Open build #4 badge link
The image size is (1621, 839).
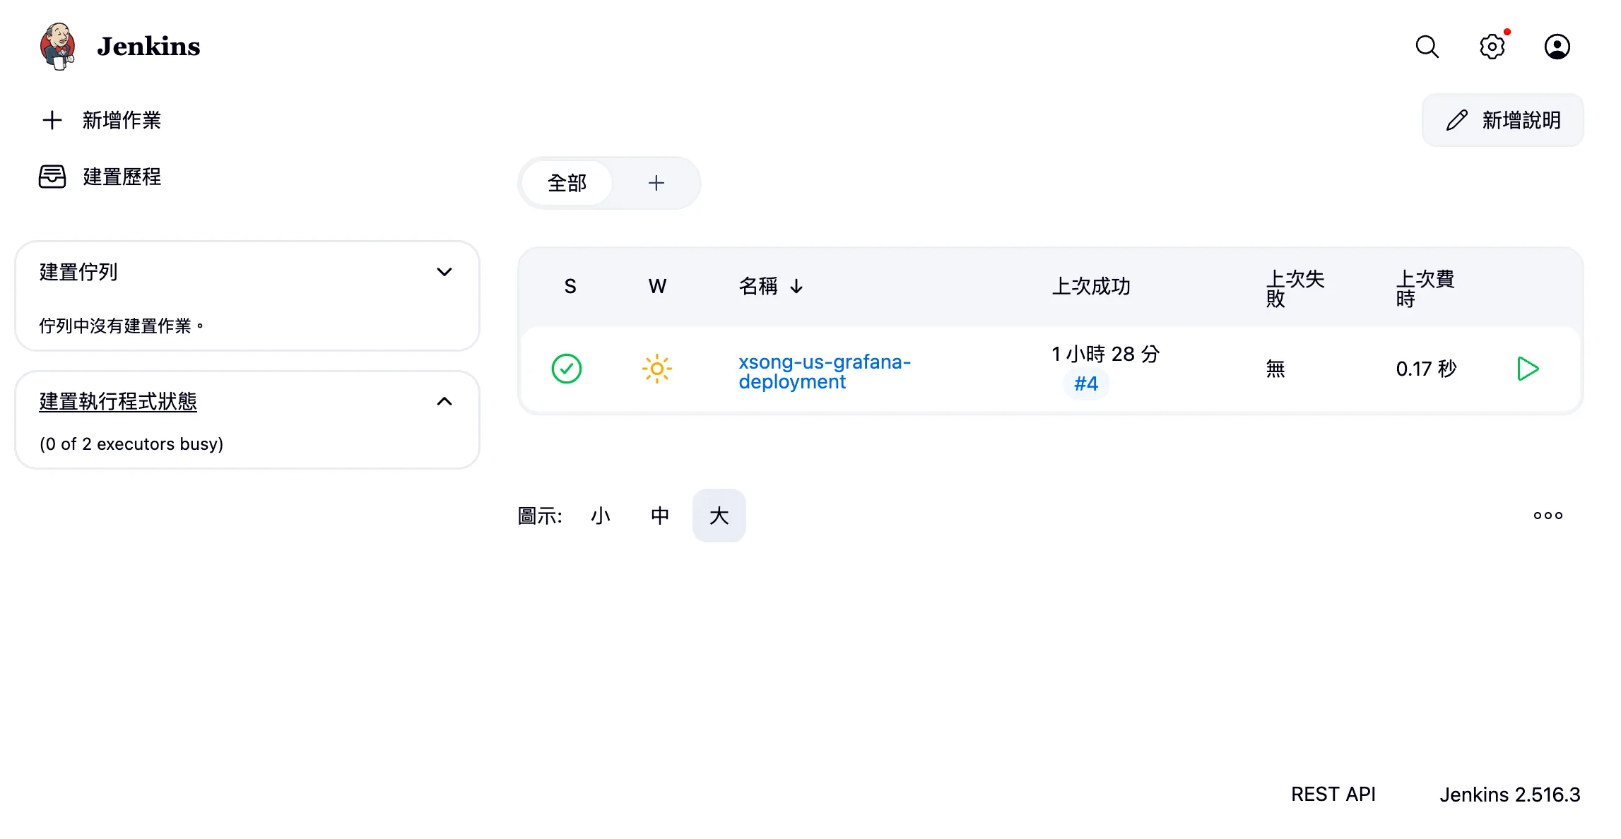(x=1085, y=384)
